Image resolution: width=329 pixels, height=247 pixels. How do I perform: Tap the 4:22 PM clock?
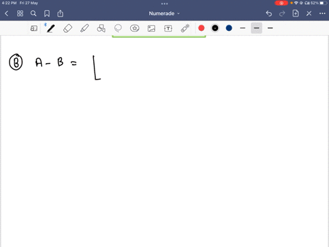coord(9,3)
